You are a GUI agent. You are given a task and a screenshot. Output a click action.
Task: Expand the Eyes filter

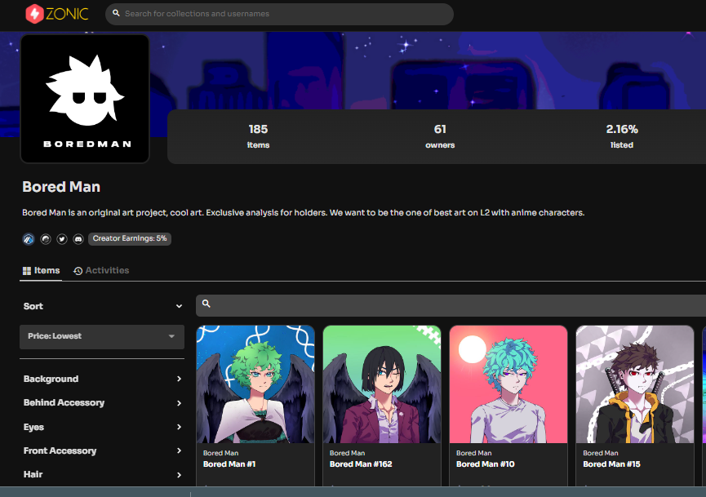tap(102, 427)
